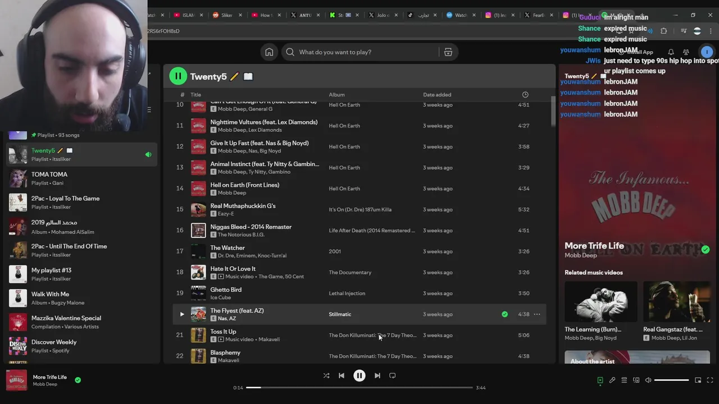Play The Flyest track row button
Image resolution: width=719 pixels, height=404 pixels.
pos(182,314)
